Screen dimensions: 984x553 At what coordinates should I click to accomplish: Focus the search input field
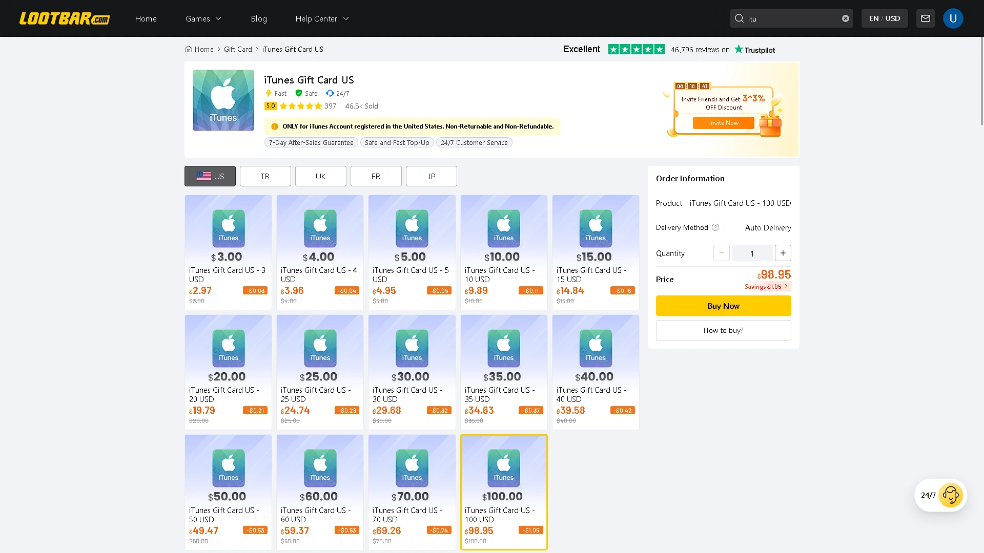coord(792,18)
